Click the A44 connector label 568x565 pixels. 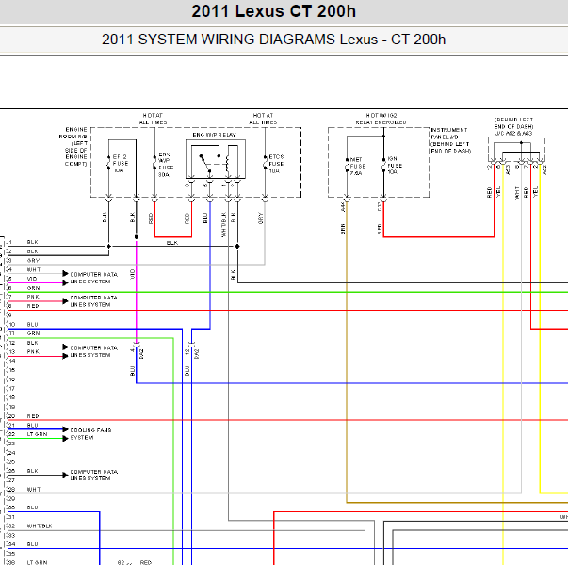[343, 206]
